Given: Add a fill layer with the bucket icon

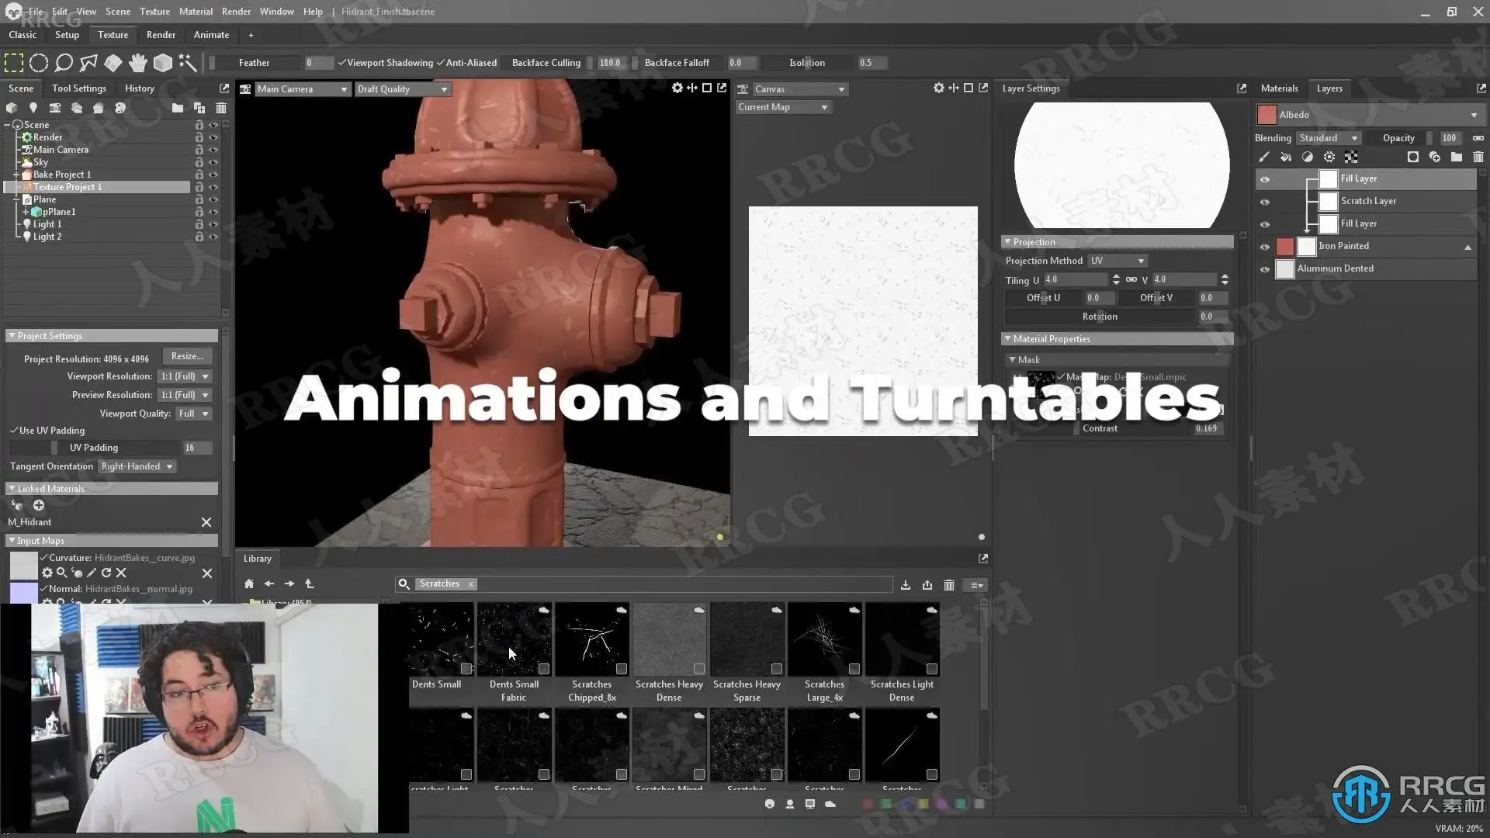Looking at the screenshot, I should (x=1286, y=157).
